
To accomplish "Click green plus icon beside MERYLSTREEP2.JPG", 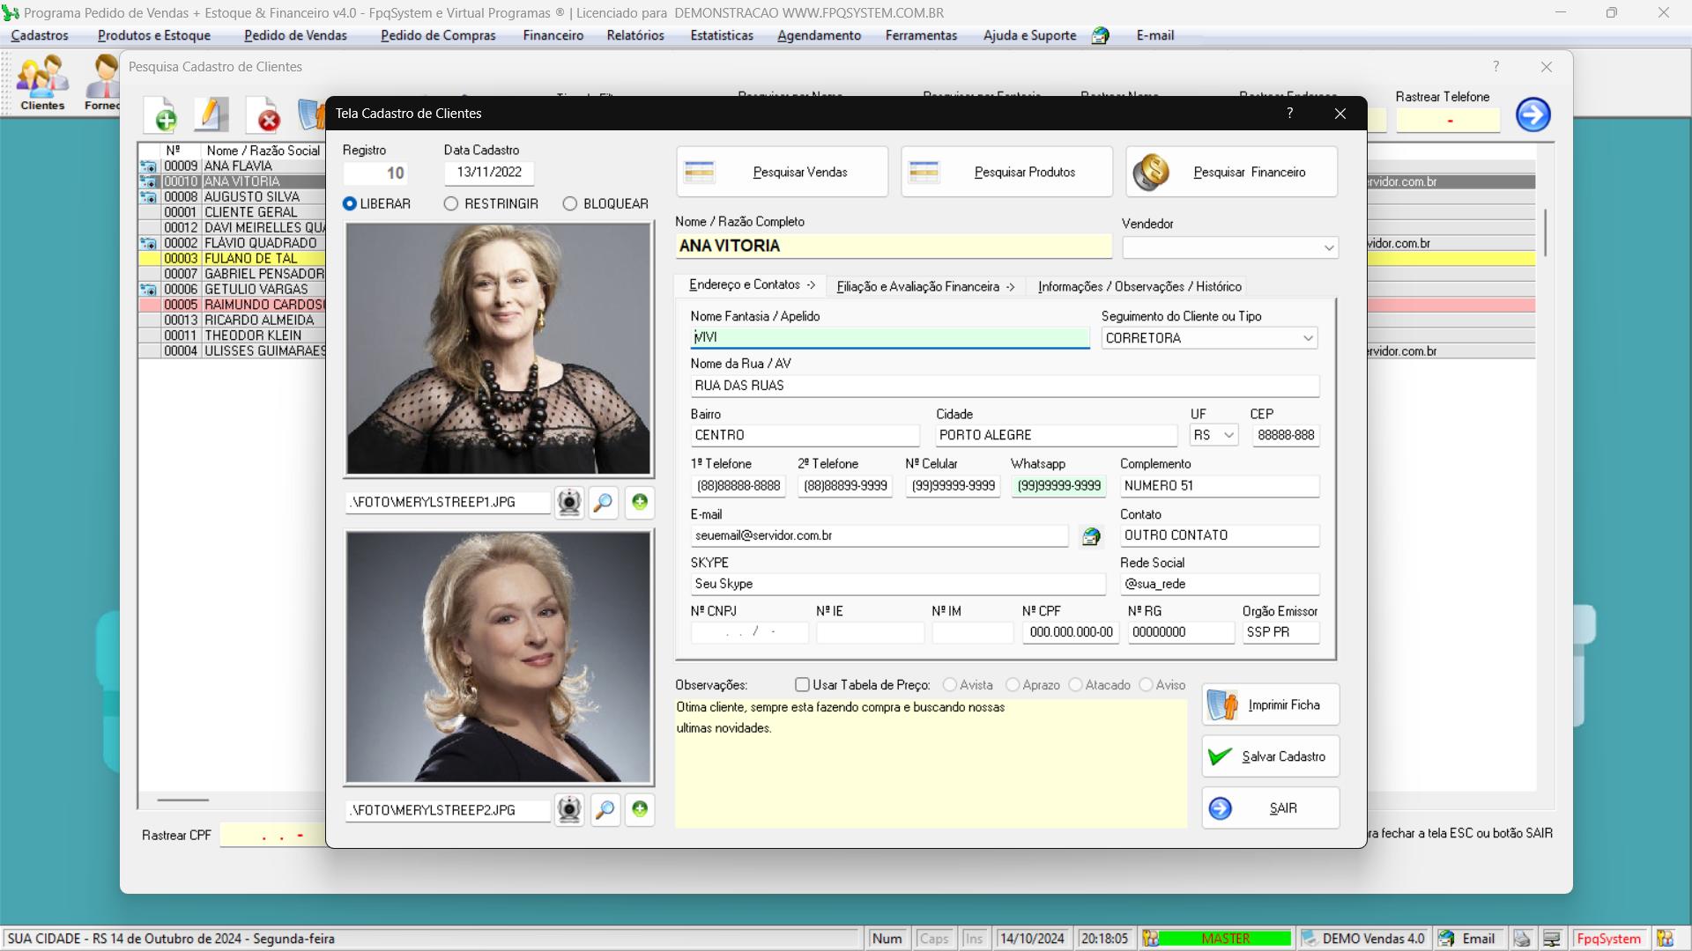I will tap(640, 809).
